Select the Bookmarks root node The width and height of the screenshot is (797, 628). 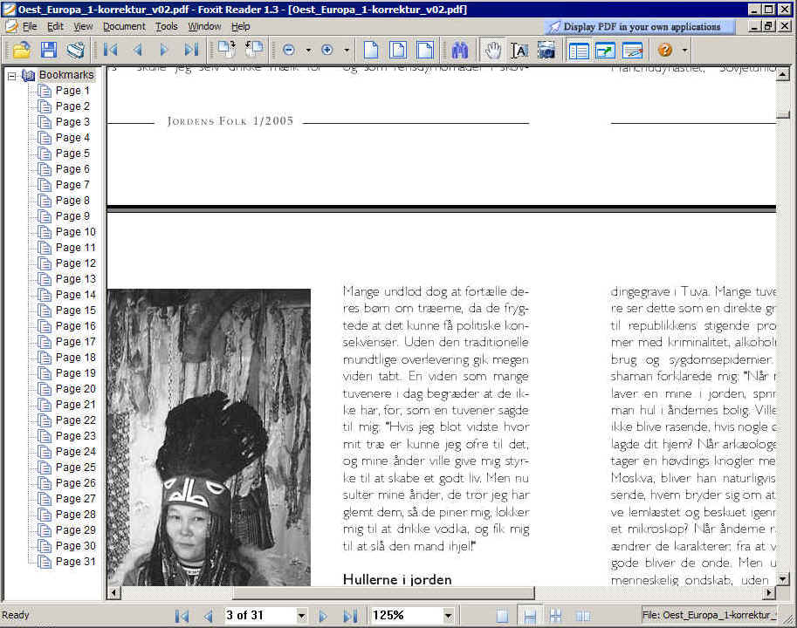[x=66, y=75]
